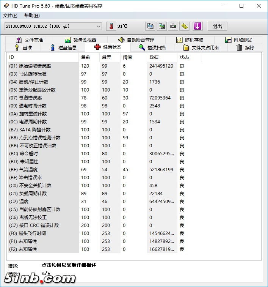Click the camera save screenshot icon

(x=173, y=26)
